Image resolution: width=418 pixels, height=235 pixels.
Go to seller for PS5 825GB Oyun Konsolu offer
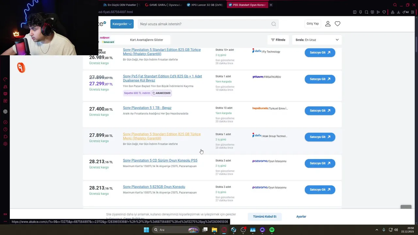(320, 190)
